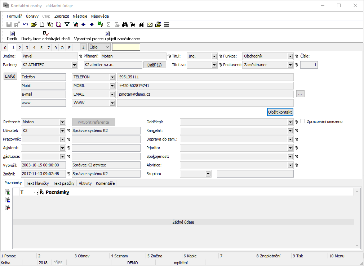This screenshot has height=266, width=364.
Task: Enable the Zpracování omezeno checkbox
Action: [x=303, y=121]
